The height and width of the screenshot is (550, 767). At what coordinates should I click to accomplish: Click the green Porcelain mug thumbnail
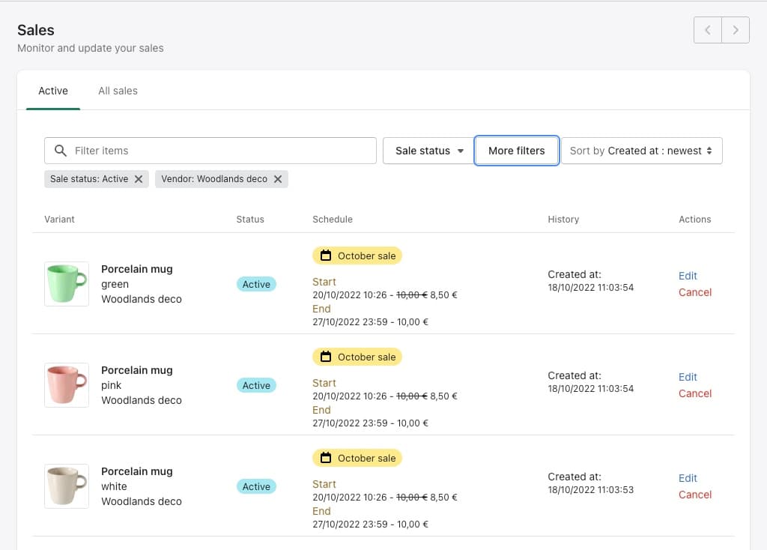67,284
